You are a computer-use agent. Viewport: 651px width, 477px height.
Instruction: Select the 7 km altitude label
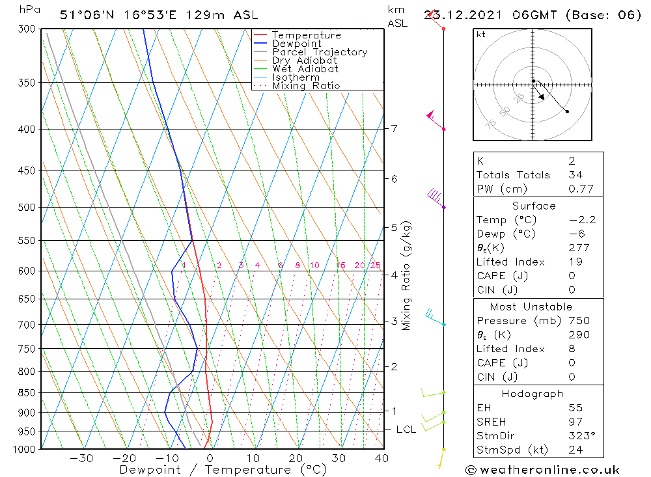394,128
